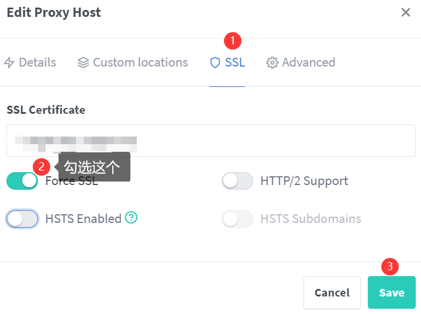421x314 pixels.
Task: Switch to the Details tab
Action: tap(37, 62)
